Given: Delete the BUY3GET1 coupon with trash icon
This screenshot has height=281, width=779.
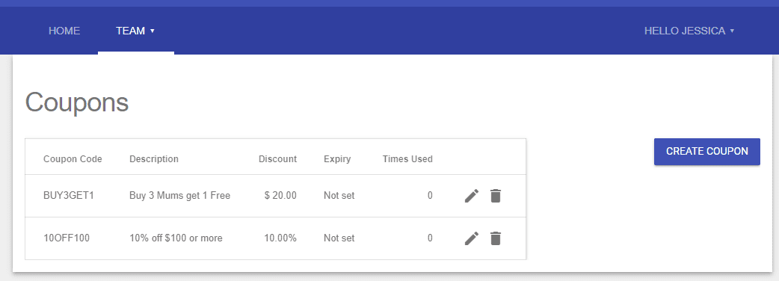Looking at the screenshot, I should pos(496,196).
